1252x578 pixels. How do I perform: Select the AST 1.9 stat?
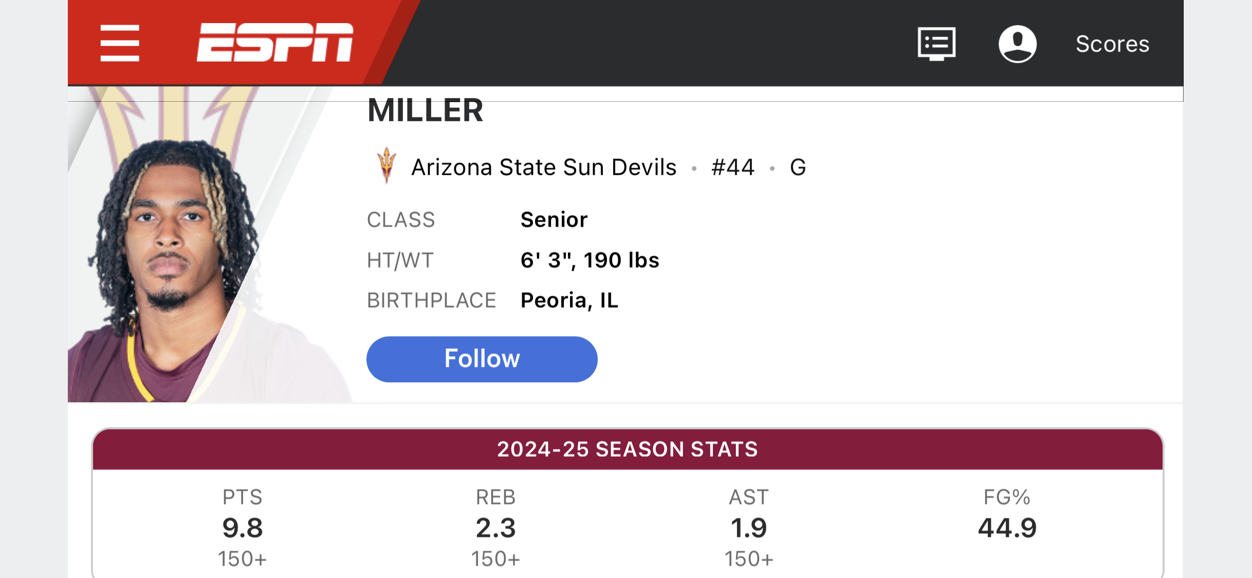[749, 527]
